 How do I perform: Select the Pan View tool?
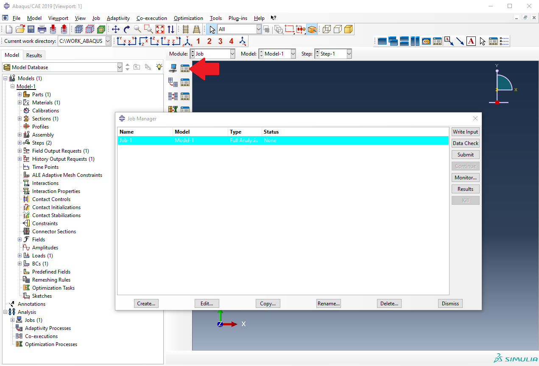tap(116, 29)
